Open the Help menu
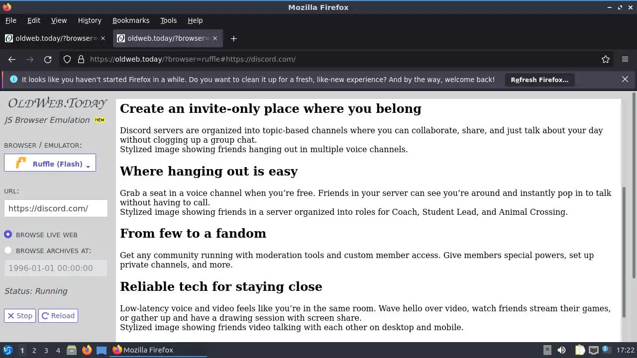This screenshot has width=637, height=358. click(195, 20)
